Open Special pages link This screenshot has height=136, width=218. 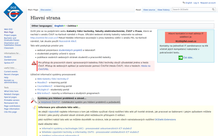pos(10,97)
